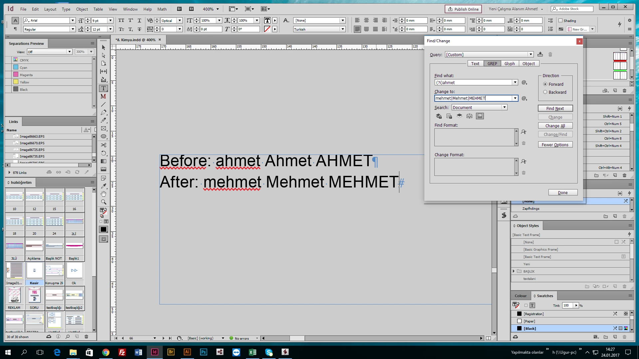Image resolution: width=639 pixels, height=359 pixels.
Task: Open special characters menu for Find what
Action: coord(524,82)
